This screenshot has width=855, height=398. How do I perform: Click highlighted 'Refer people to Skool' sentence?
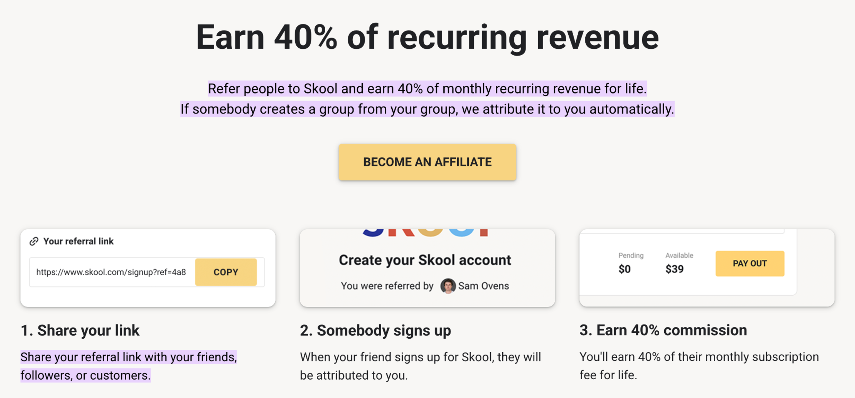pyautogui.click(x=427, y=89)
